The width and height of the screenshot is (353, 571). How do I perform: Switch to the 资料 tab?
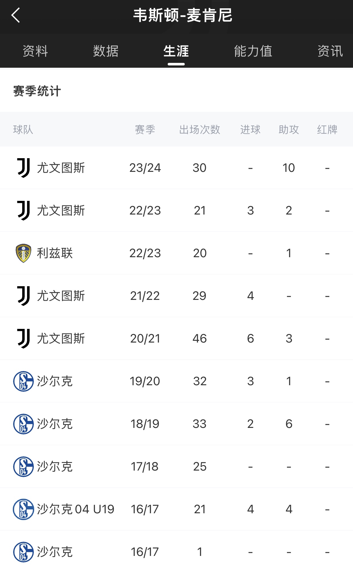35,51
